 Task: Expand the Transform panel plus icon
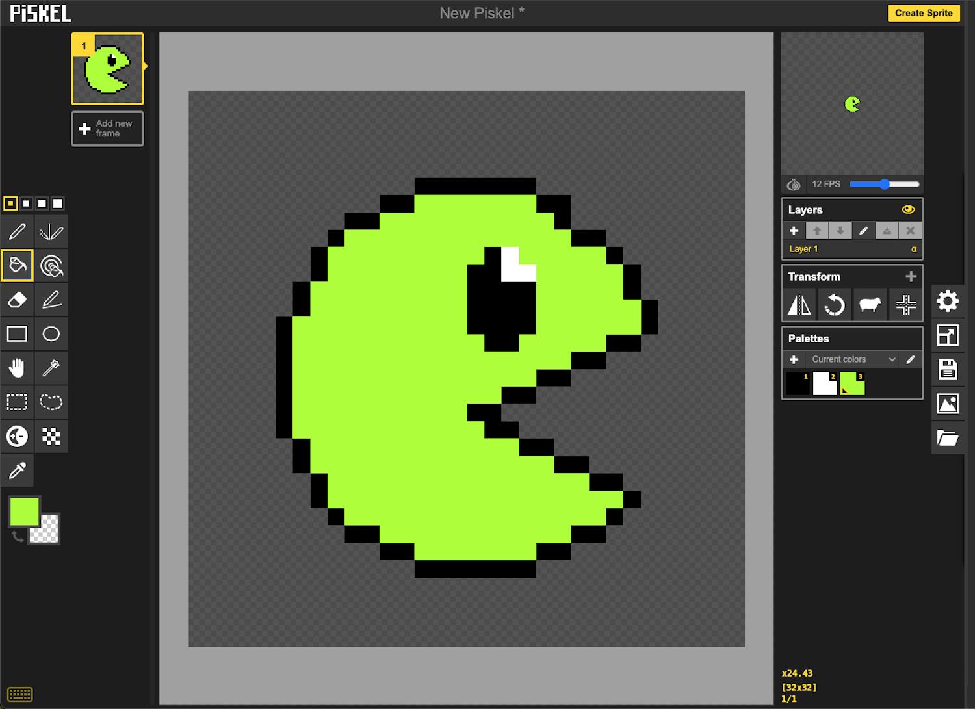point(911,277)
